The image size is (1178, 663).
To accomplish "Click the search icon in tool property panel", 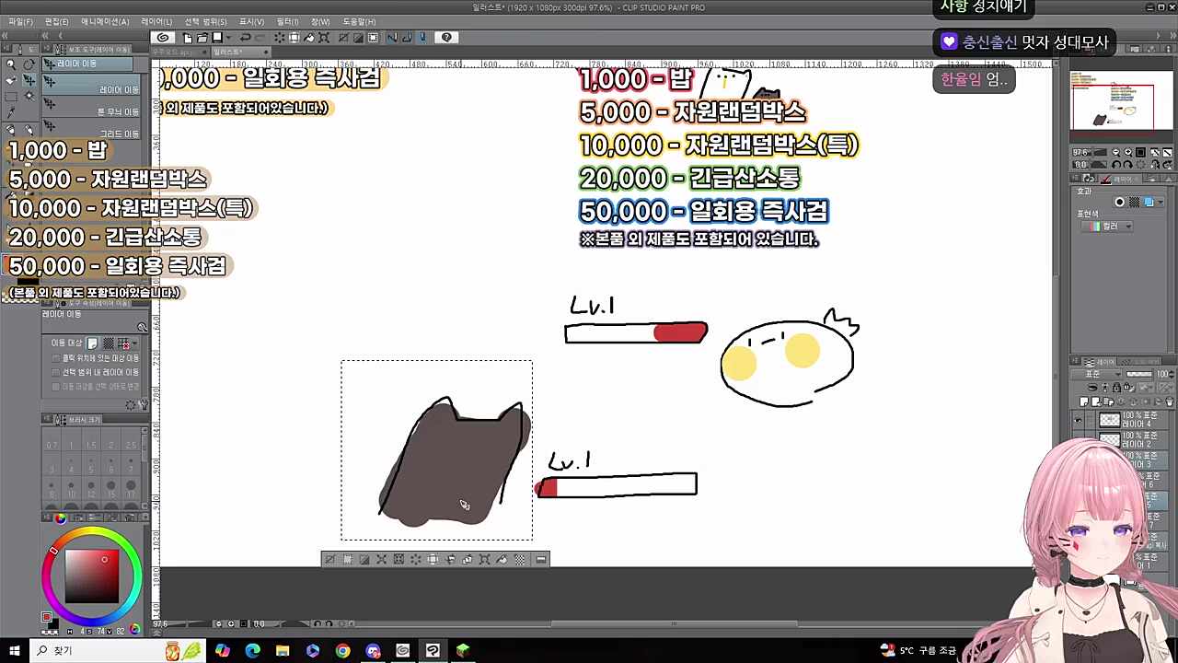I will (x=142, y=327).
